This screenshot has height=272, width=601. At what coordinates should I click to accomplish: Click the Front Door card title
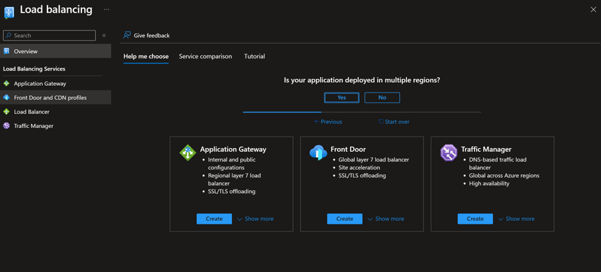coord(348,149)
